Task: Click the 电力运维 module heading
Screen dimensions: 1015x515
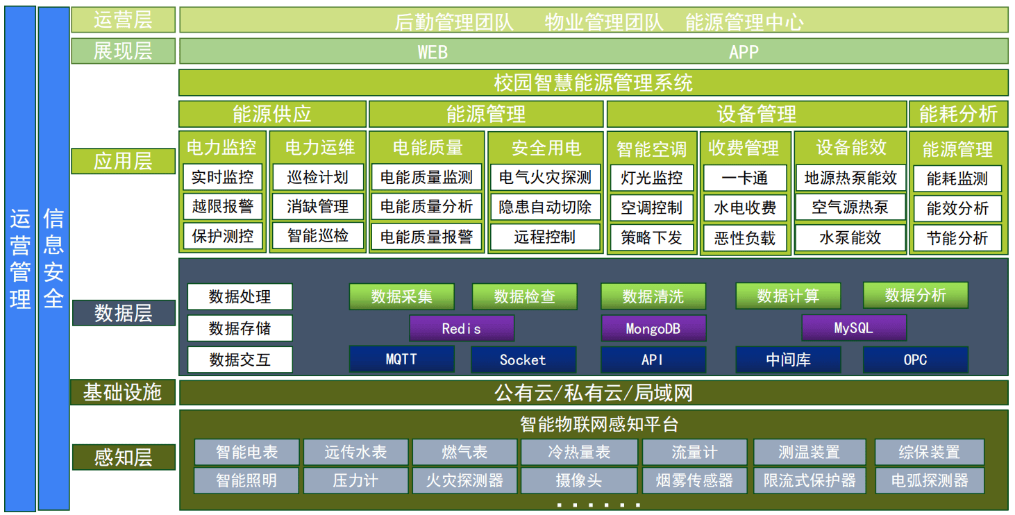Action: 319,147
